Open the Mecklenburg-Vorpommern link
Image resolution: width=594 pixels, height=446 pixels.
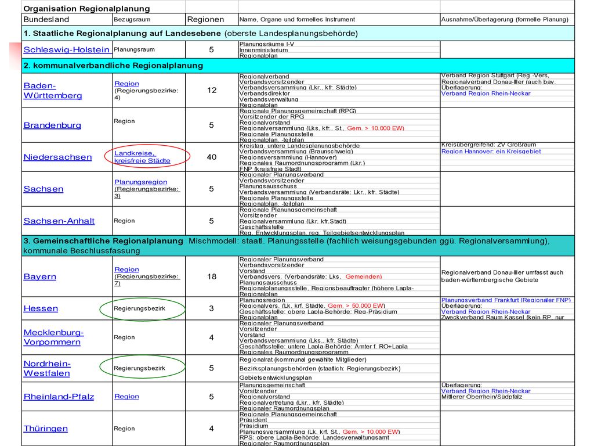pyautogui.click(x=53, y=337)
